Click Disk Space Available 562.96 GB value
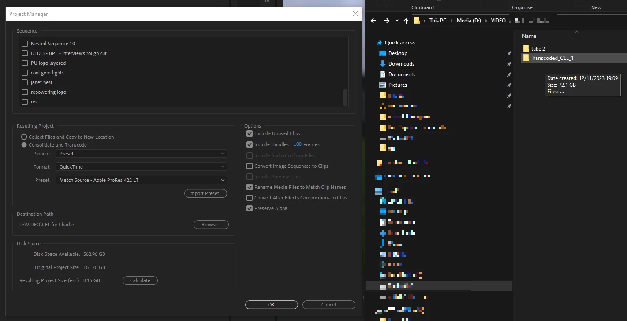 (x=94, y=254)
